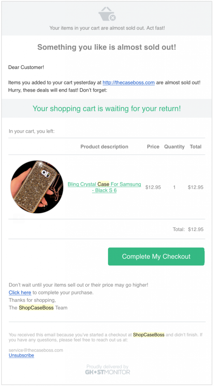Screen dimensions: 214x386
Task: Click the round phone case product image
Action: pyautogui.click(x=37, y=187)
